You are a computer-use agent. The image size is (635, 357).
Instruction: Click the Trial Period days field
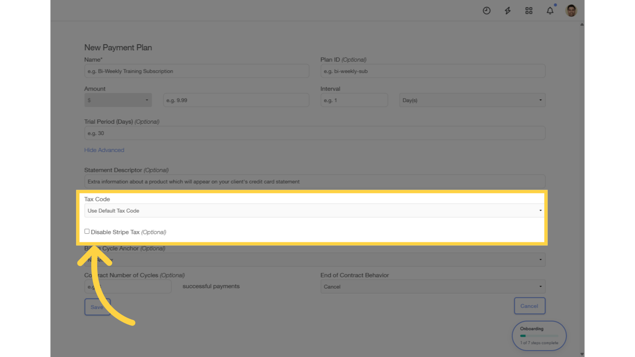[x=314, y=133]
